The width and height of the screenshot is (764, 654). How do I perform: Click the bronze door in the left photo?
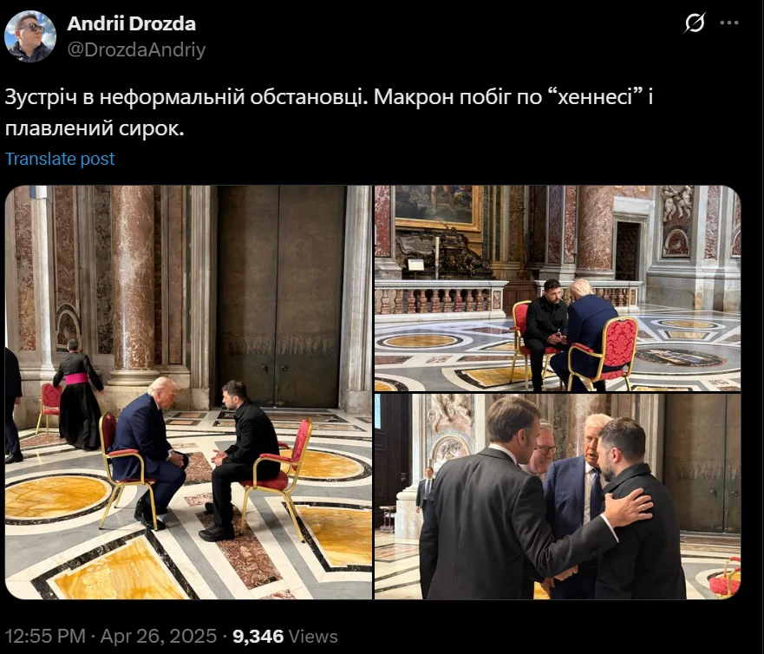pos(279,296)
